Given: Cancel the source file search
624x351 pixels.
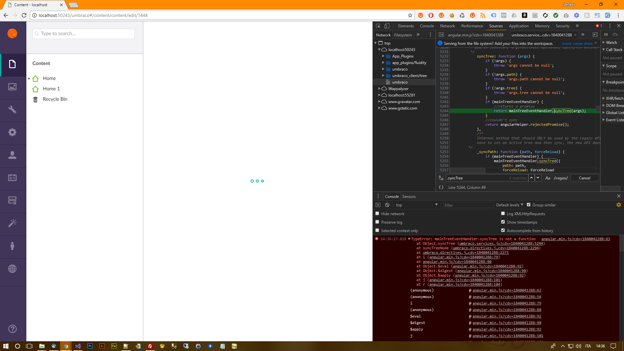Looking at the screenshot, I should click(x=584, y=178).
